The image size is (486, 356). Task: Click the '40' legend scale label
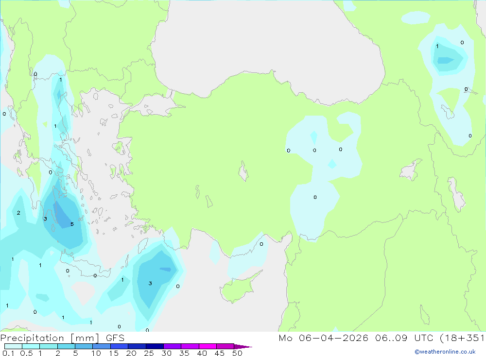(x=202, y=353)
